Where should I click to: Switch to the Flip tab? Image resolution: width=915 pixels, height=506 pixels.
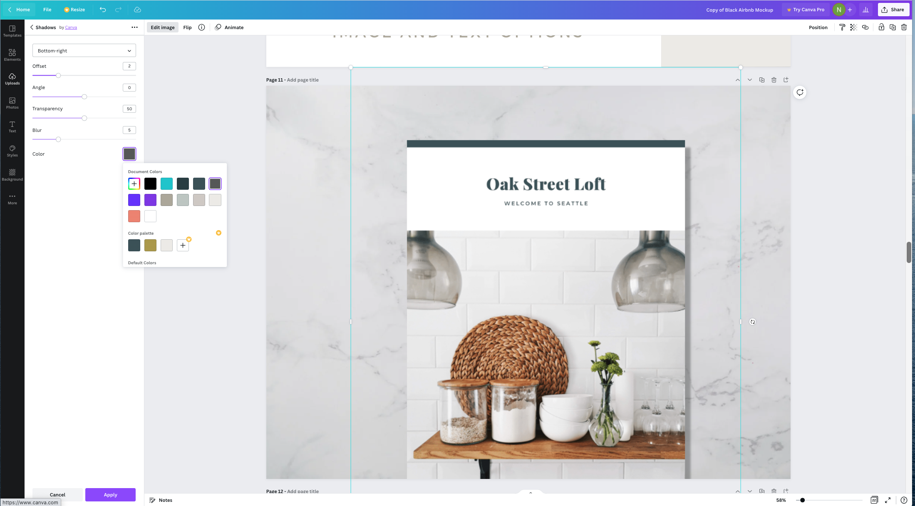pyautogui.click(x=187, y=27)
